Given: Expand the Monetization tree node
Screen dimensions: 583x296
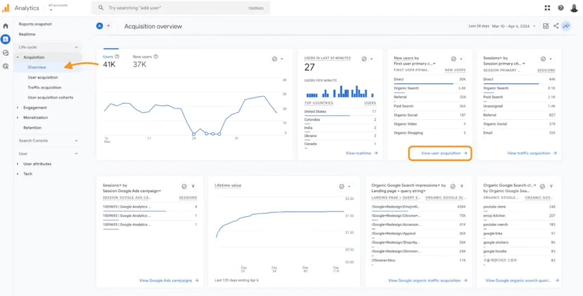Looking at the screenshot, I should click(x=18, y=118).
